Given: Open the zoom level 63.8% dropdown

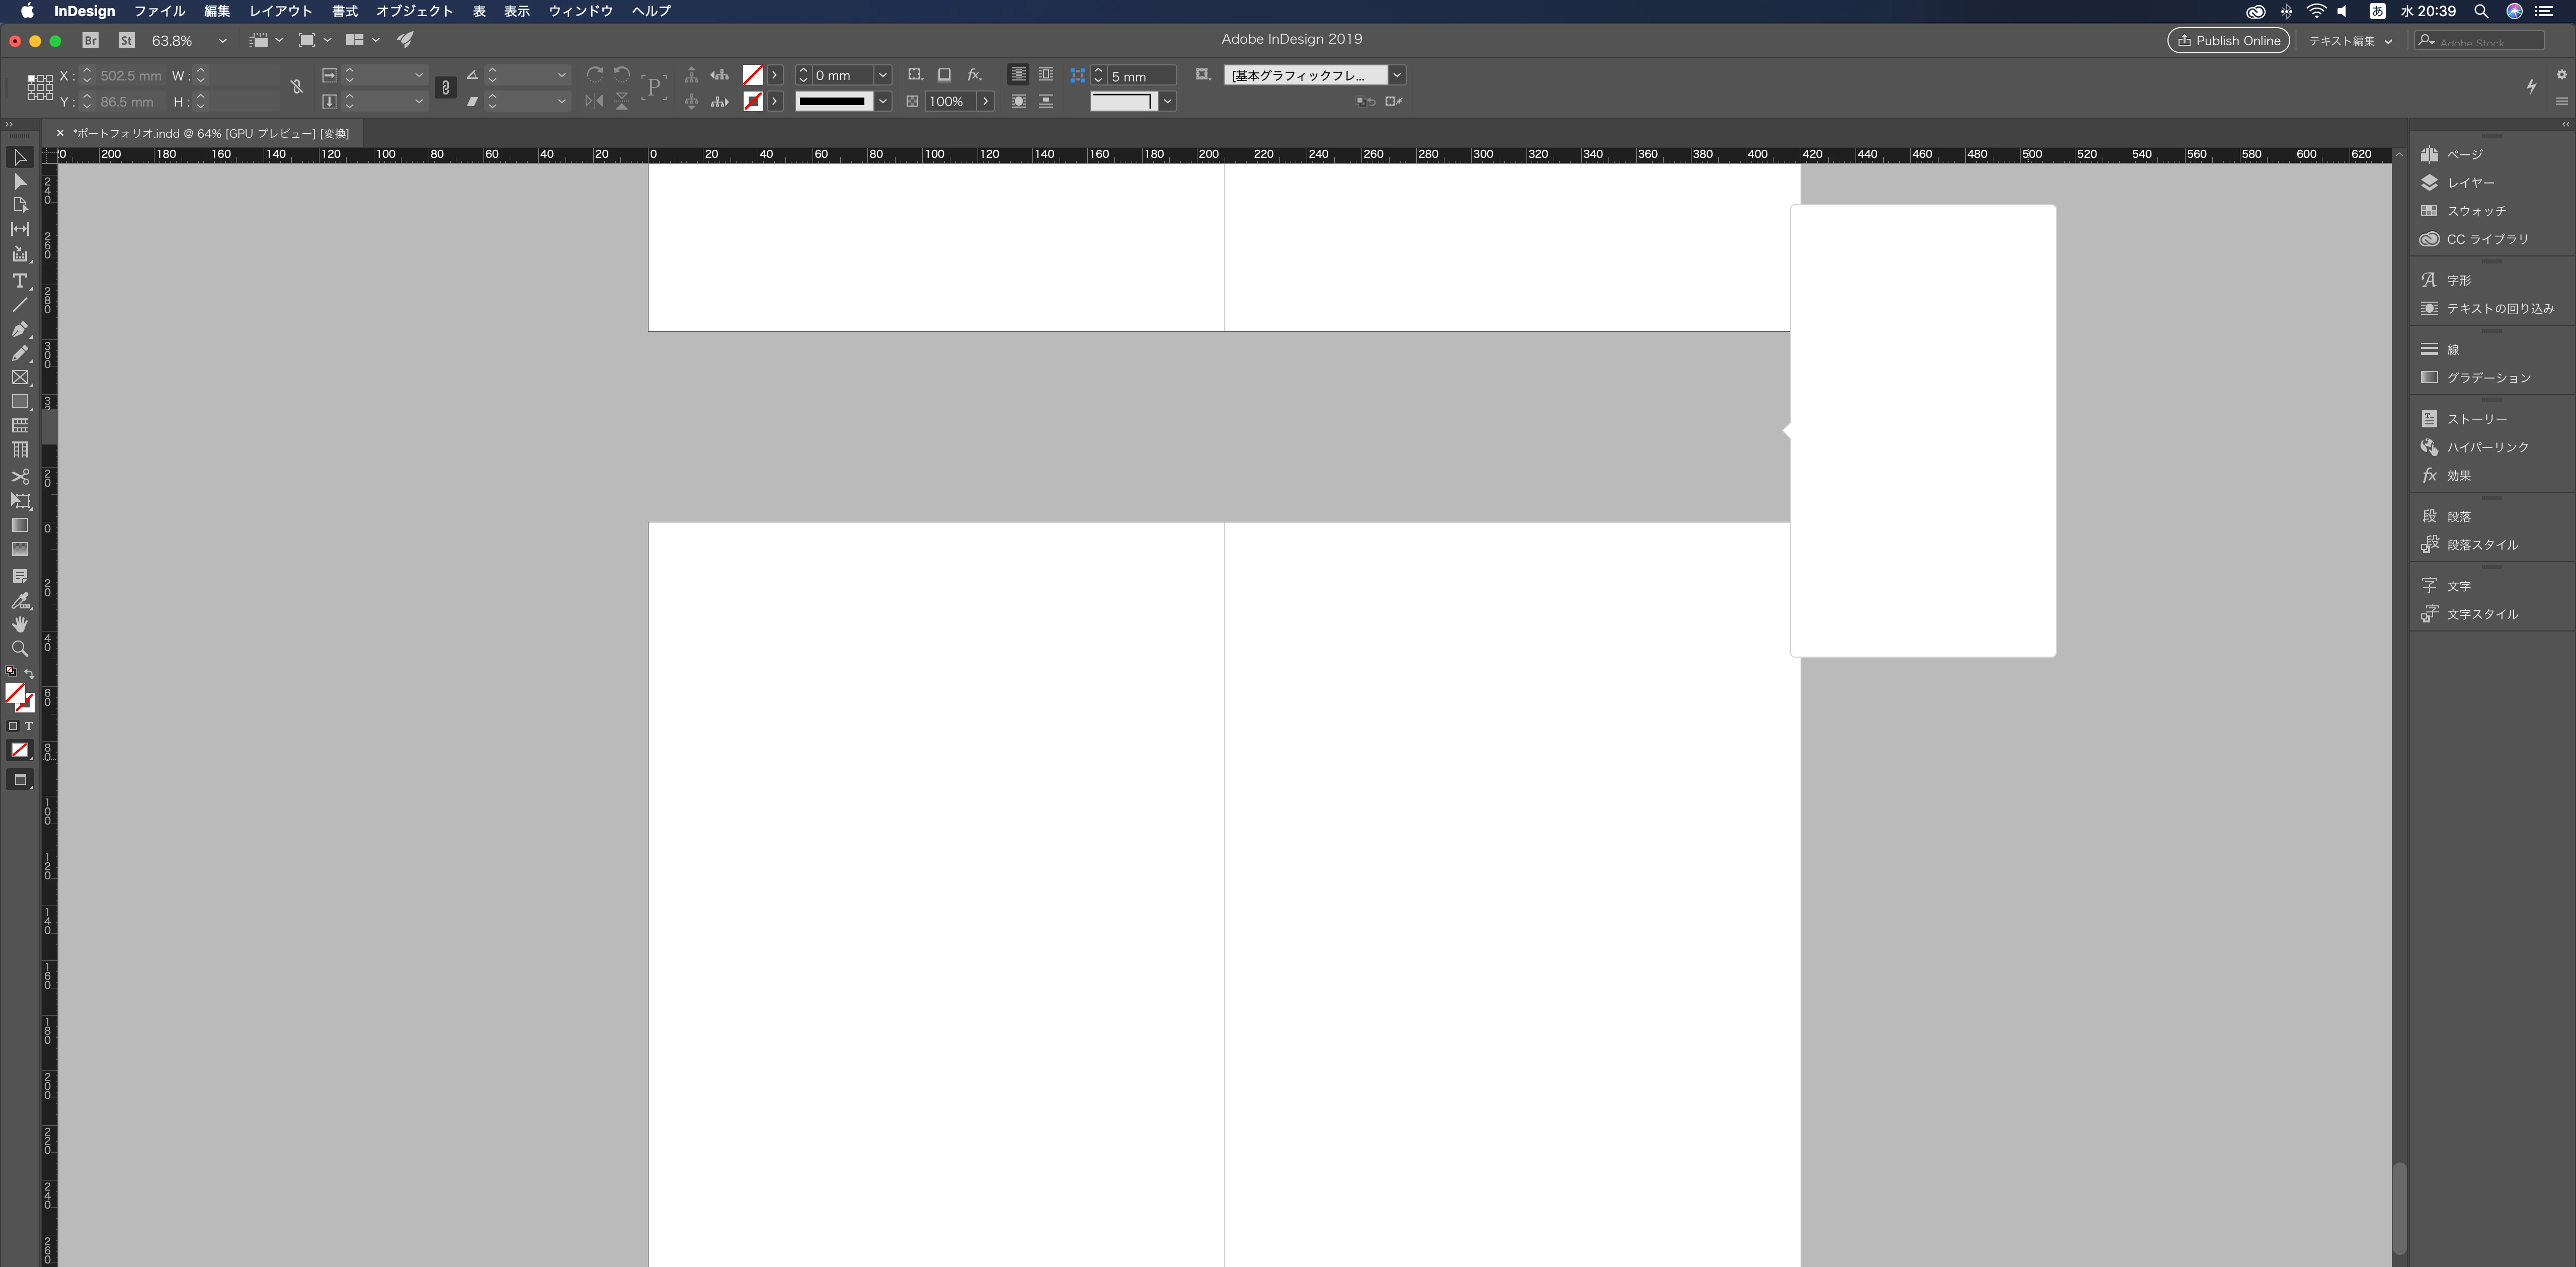Looking at the screenshot, I should pos(222,41).
